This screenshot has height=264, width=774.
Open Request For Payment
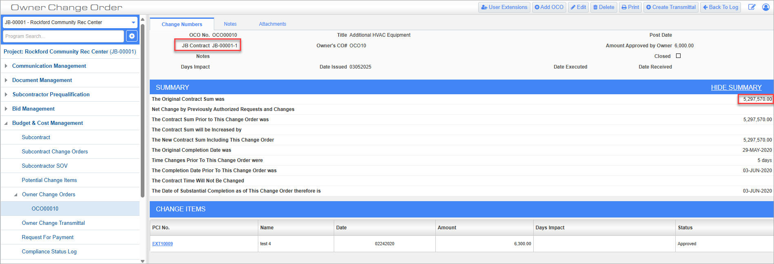pyautogui.click(x=48, y=237)
